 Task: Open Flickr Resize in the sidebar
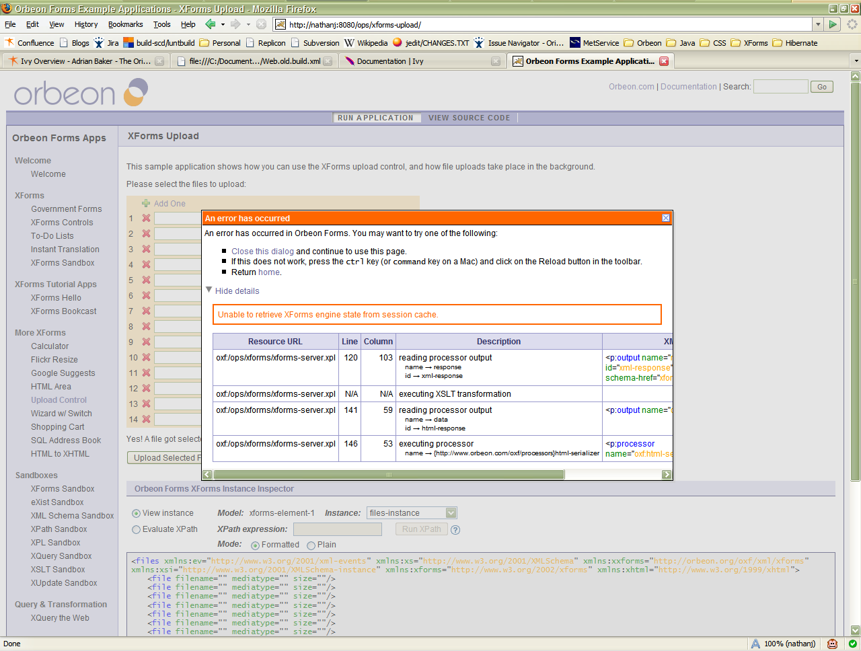click(54, 360)
